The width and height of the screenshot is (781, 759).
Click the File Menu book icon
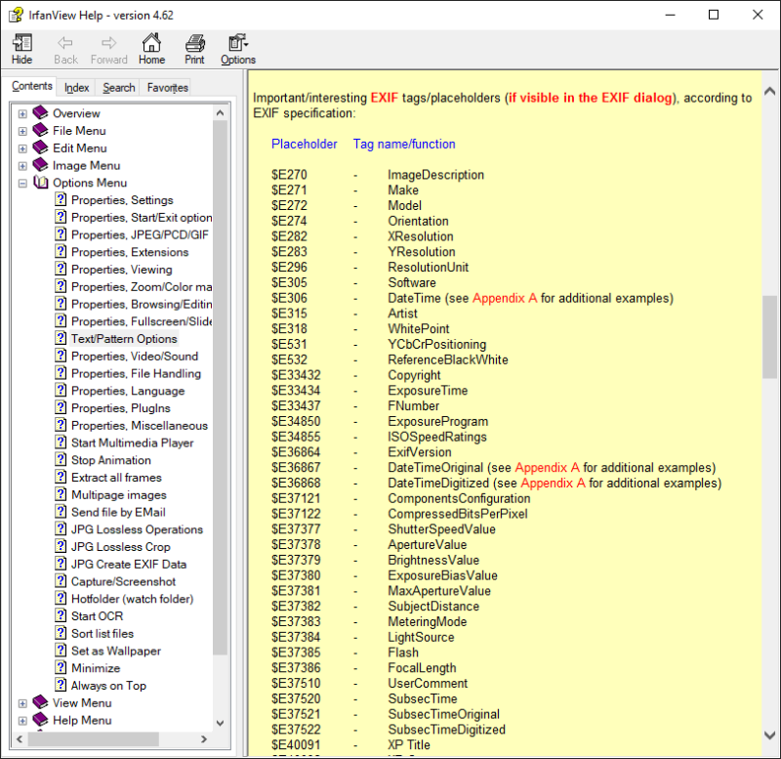tap(40, 131)
